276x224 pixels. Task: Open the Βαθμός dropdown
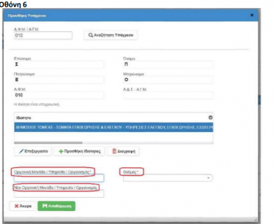[x=168, y=178]
